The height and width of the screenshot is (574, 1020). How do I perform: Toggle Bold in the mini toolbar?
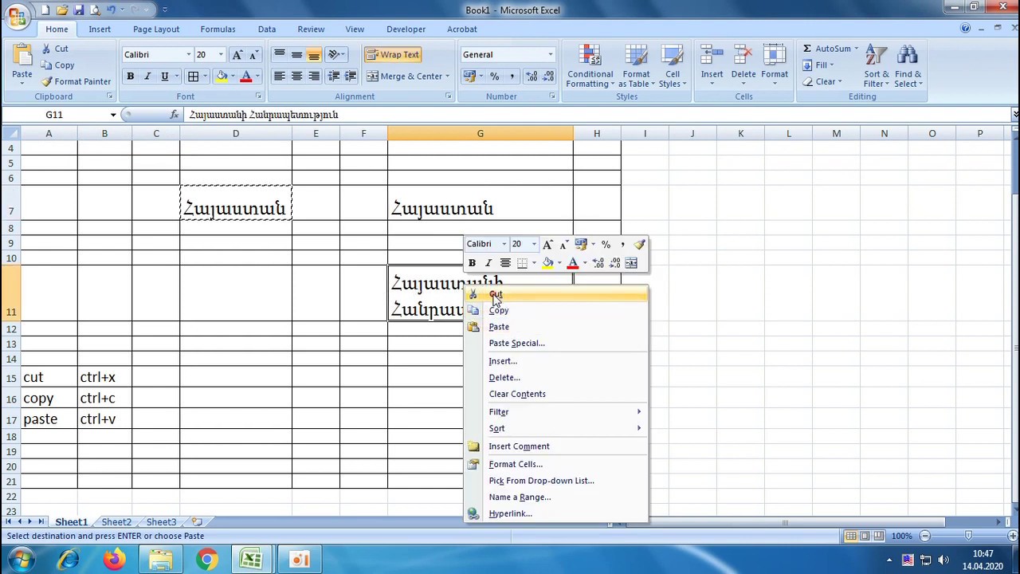point(472,263)
